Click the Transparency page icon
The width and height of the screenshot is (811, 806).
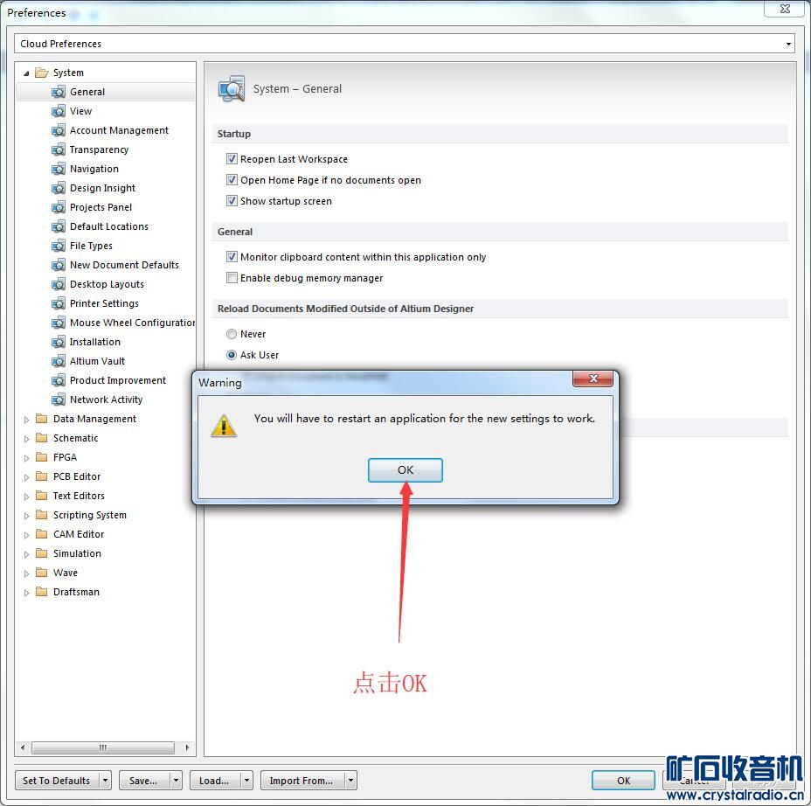point(59,149)
